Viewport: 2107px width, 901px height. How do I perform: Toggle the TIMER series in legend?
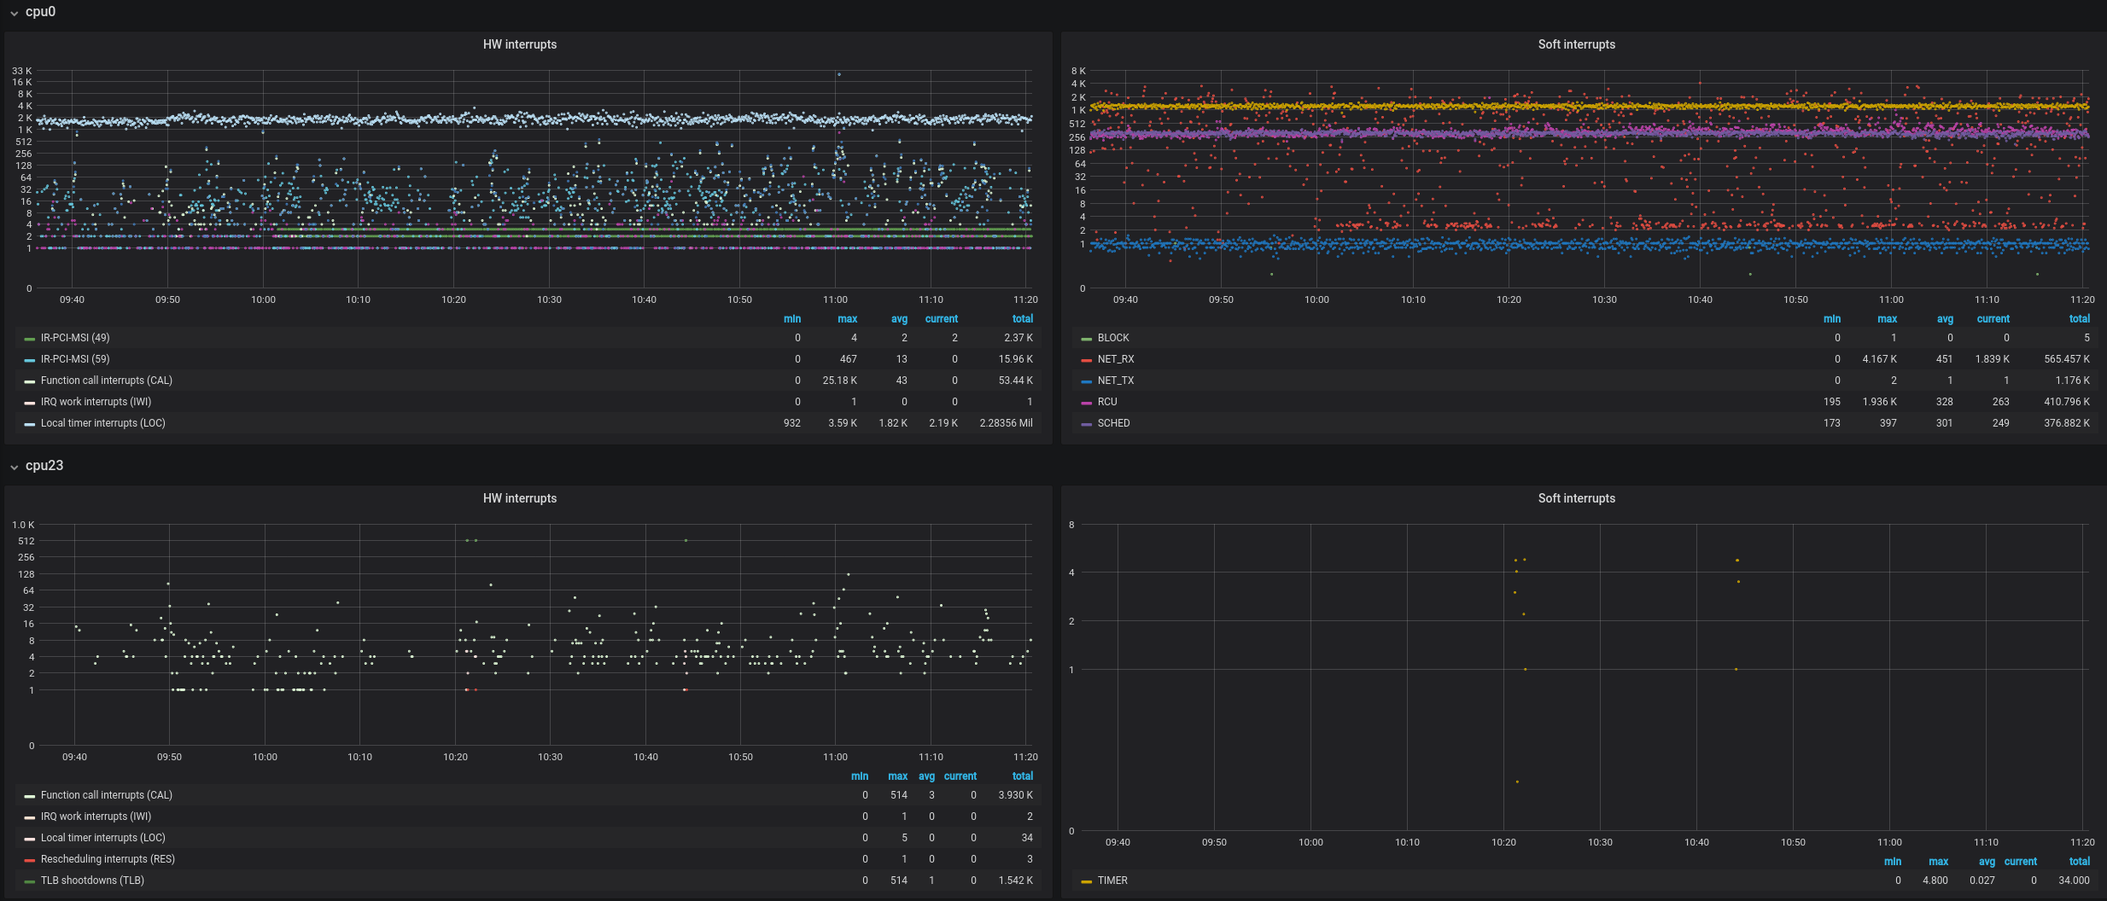(1112, 881)
